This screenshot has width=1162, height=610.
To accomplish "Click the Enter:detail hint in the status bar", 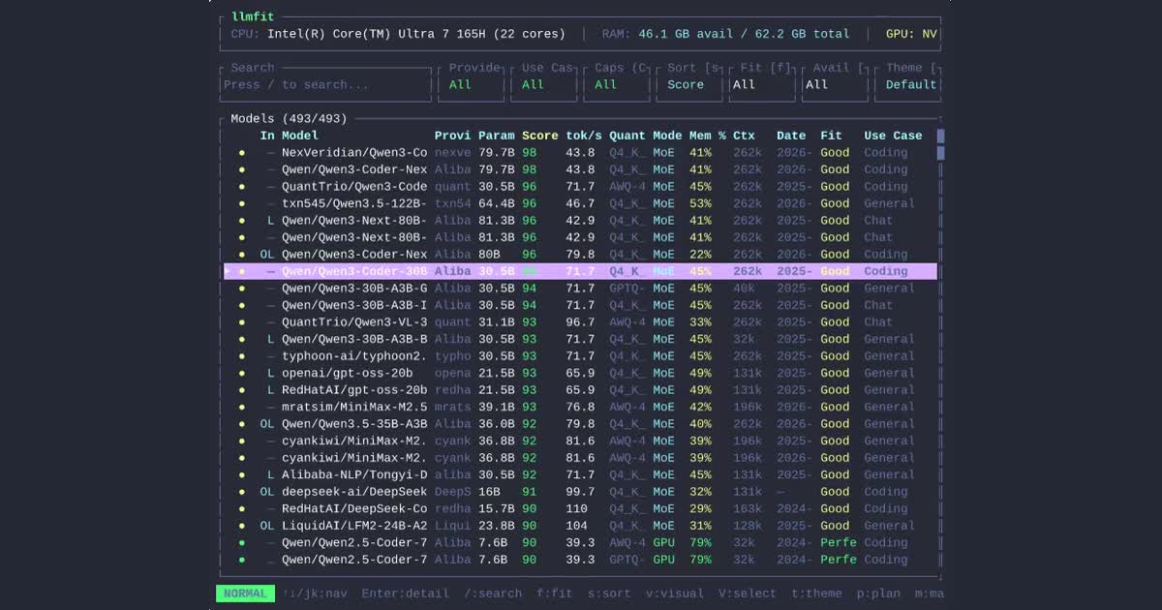I will (x=405, y=594).
